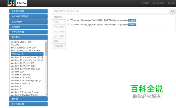Select Windows 10, Version 1607
This screenshot has width=176, height=108.
pos(23,66)
